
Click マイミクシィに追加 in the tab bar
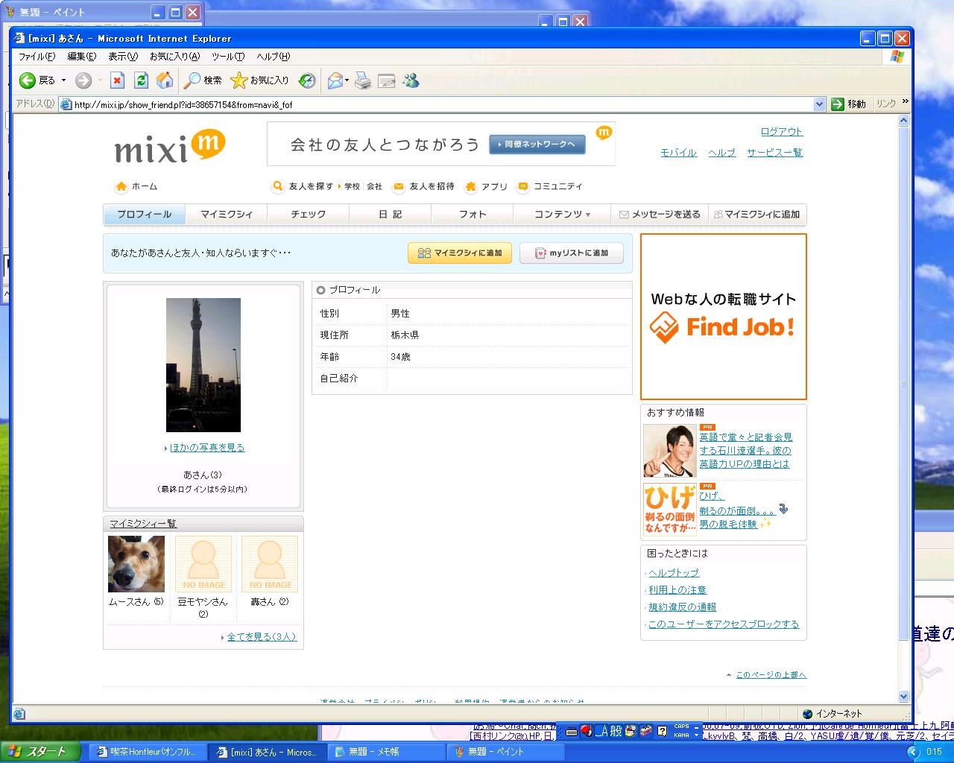[756, 215]
